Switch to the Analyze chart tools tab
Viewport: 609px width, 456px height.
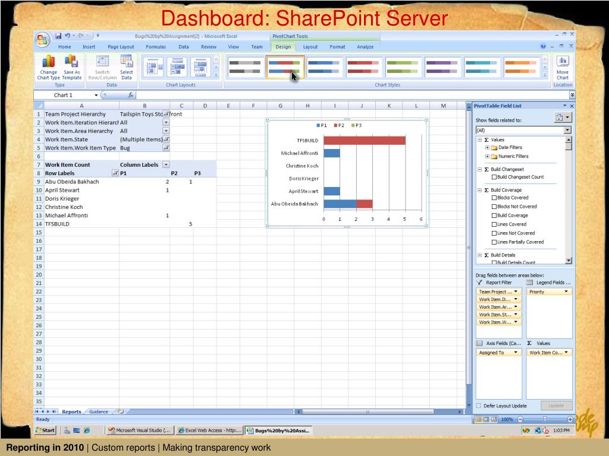[365, 47]
